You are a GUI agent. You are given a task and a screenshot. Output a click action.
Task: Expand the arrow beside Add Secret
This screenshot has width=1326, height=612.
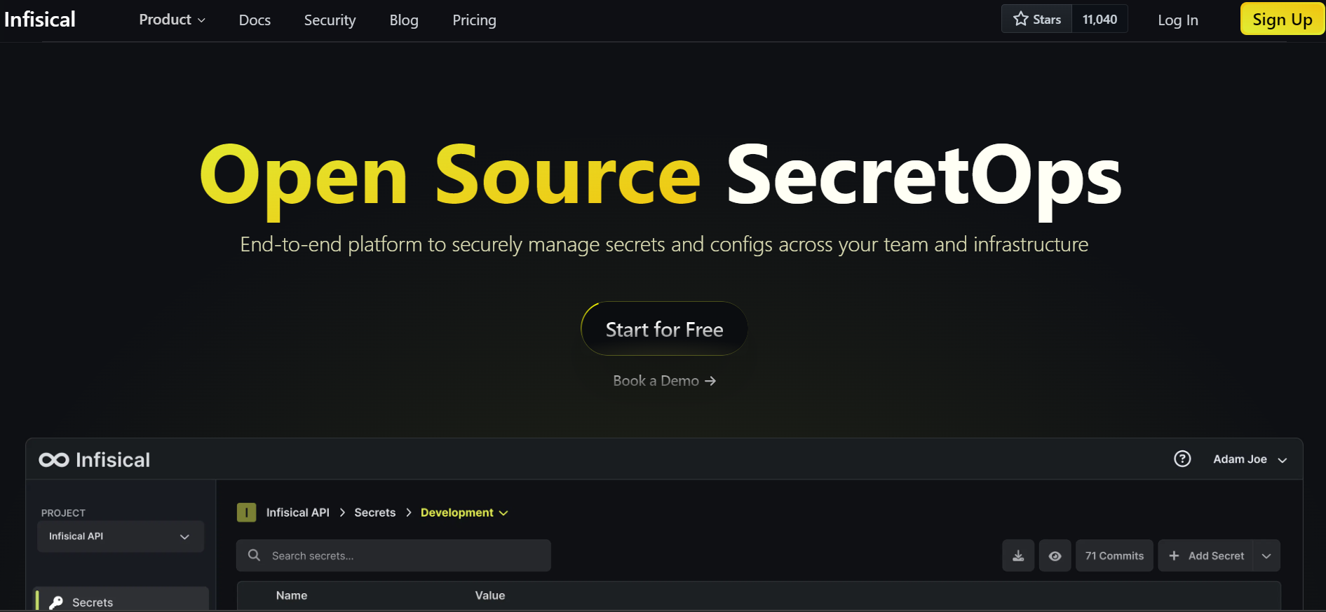[x=1266, y=555]
